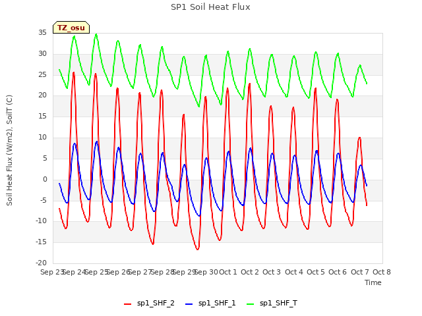This screenshot has width=422, height=316.
Task: Click the sp1_SHF_T legend text
Action: click(278, 303)
